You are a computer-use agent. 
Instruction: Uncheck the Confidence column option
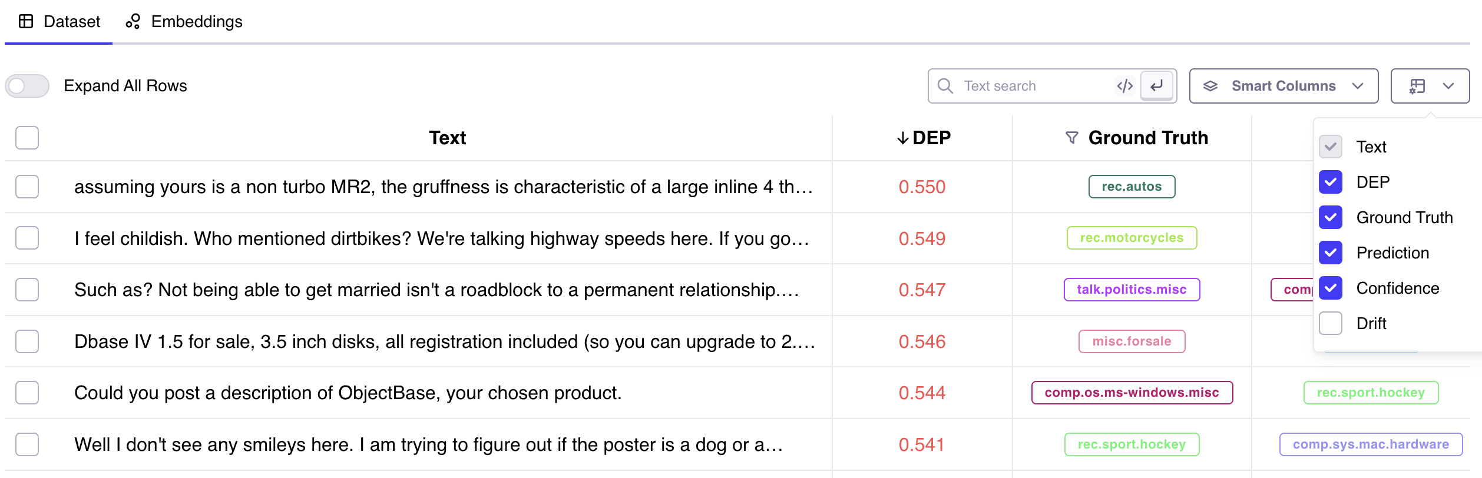pyautogui.click(x=1331, y=288)
